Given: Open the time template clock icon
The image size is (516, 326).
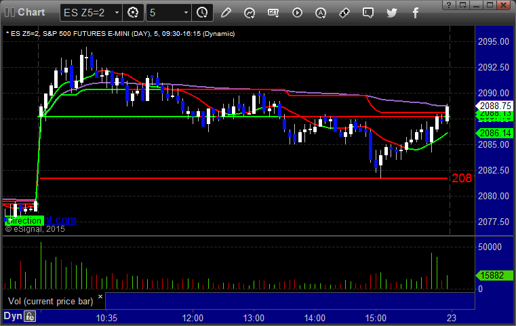Looking at the screenshot, I should (x=202, y=13).
